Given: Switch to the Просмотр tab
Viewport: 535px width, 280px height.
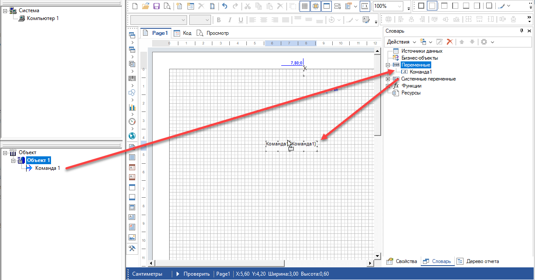Looking at the screenshot, I should [x=212, y=33].
